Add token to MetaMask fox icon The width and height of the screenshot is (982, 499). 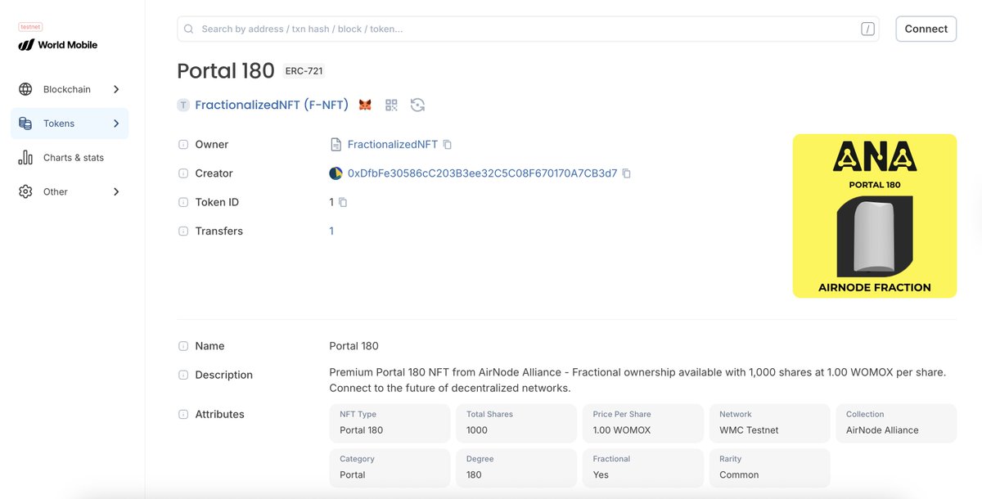(365, 105)
